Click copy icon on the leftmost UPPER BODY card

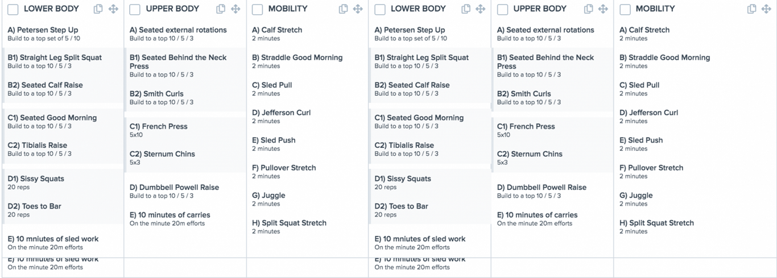pos(221,9)
